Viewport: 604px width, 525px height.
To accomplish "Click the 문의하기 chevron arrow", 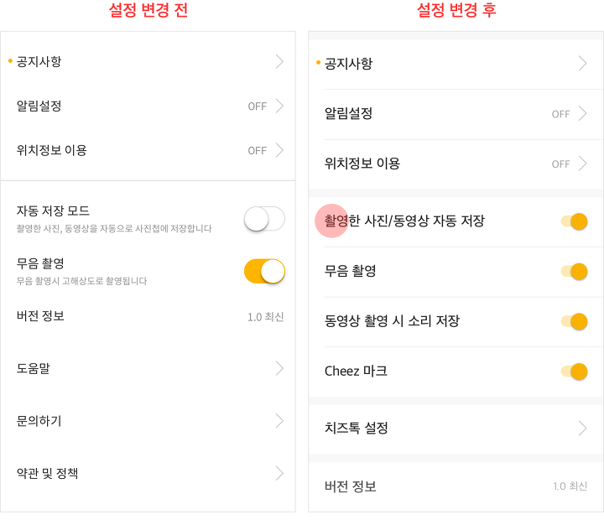I will point(279,421).
